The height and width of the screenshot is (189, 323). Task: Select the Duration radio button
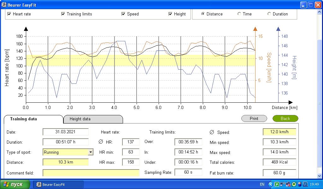[269, 14]
